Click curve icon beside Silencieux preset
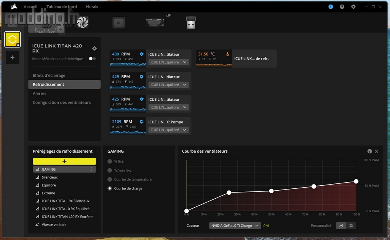 37,177
